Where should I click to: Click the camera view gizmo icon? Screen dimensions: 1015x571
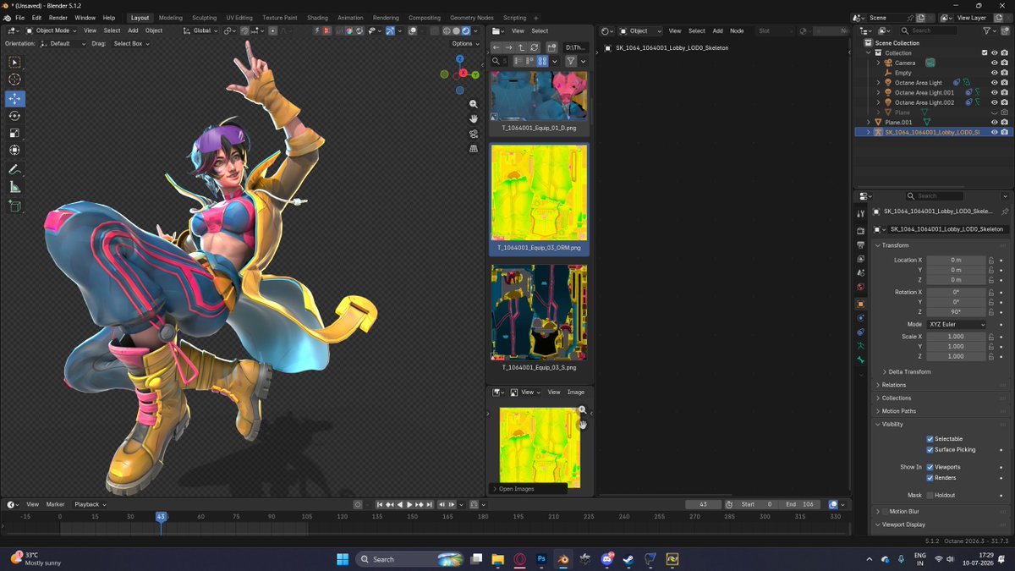coord(474,134)
